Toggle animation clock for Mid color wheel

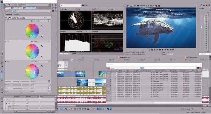[x=49, y=41]
